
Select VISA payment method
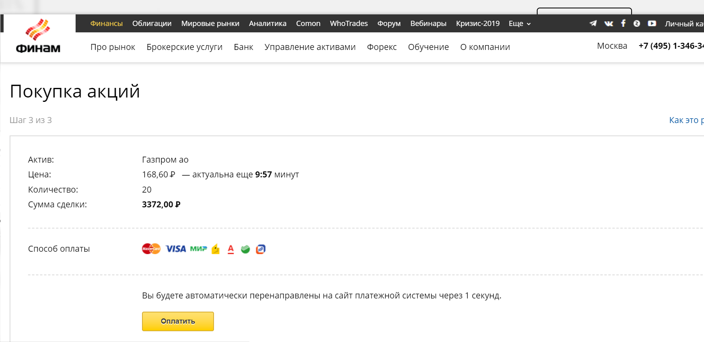coord(176,249)
